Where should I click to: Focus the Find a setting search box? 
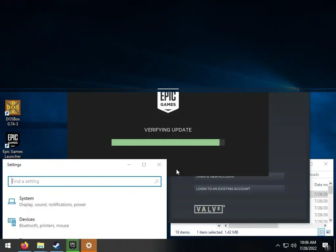coord(84,181)
